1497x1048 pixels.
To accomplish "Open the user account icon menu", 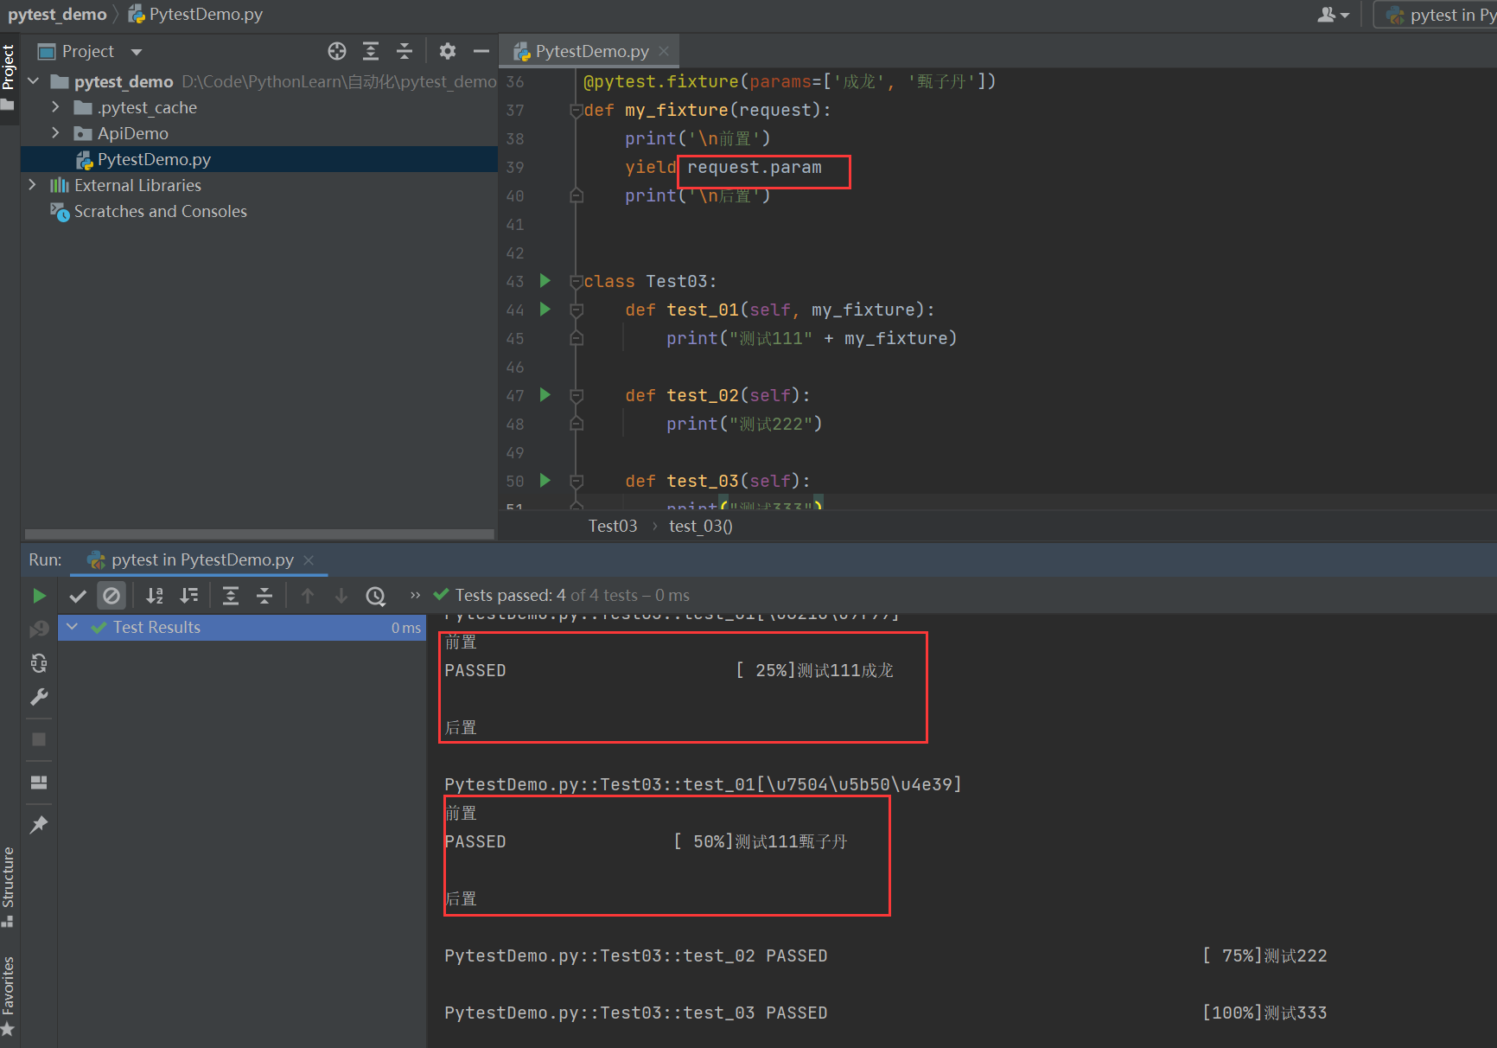I will point(1333,15).
